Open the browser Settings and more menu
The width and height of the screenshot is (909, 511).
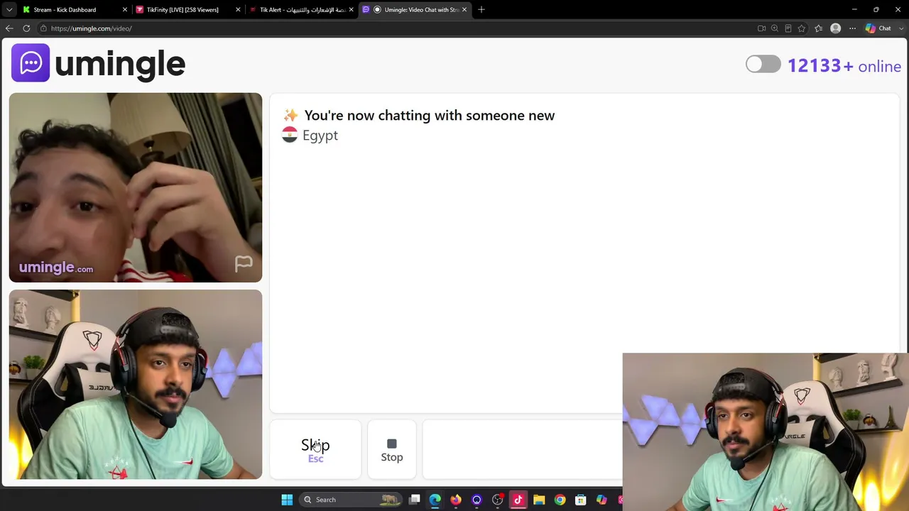(852, 28)
